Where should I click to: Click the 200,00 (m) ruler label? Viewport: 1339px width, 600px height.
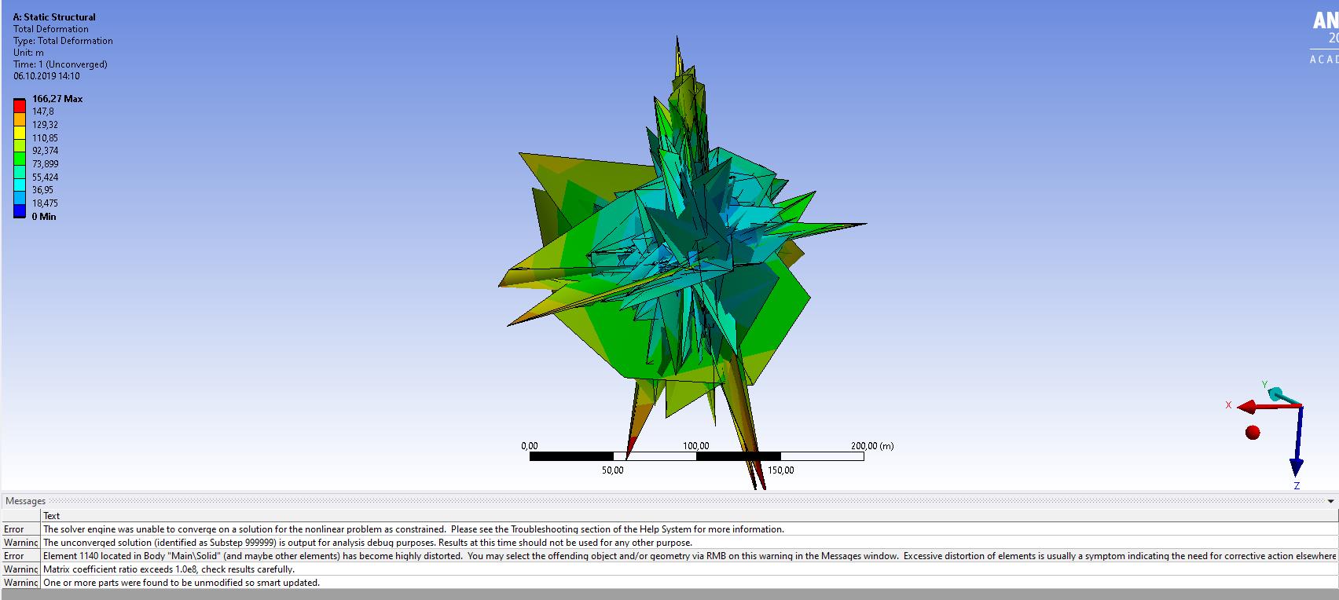tap(872, 446)
